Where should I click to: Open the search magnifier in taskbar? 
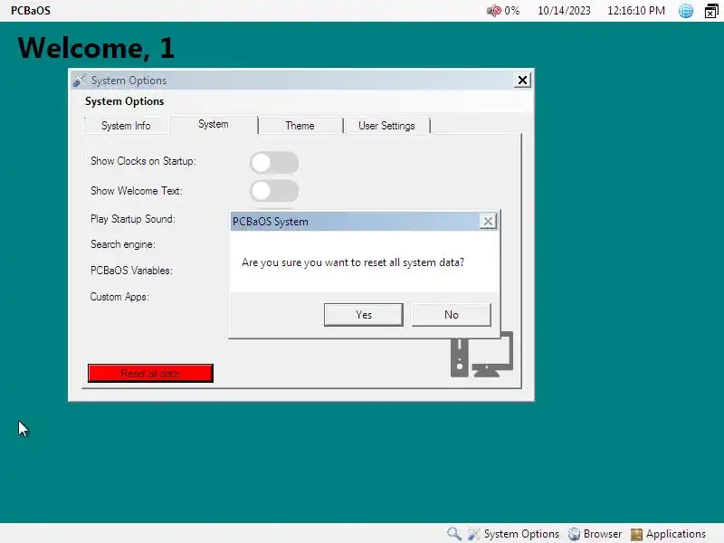click(454, 534)
